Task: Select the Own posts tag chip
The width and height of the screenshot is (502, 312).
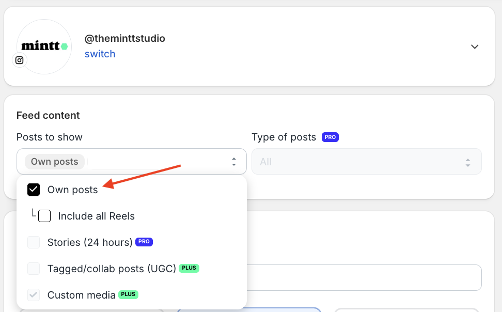Action: pos(54,162)
